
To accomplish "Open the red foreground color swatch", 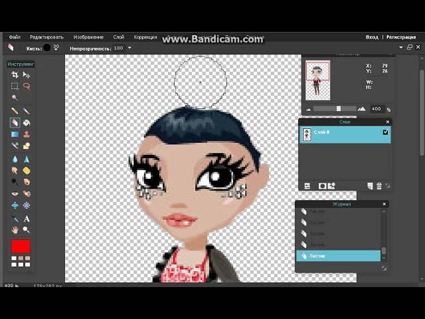I will click(x=21, y=247).
